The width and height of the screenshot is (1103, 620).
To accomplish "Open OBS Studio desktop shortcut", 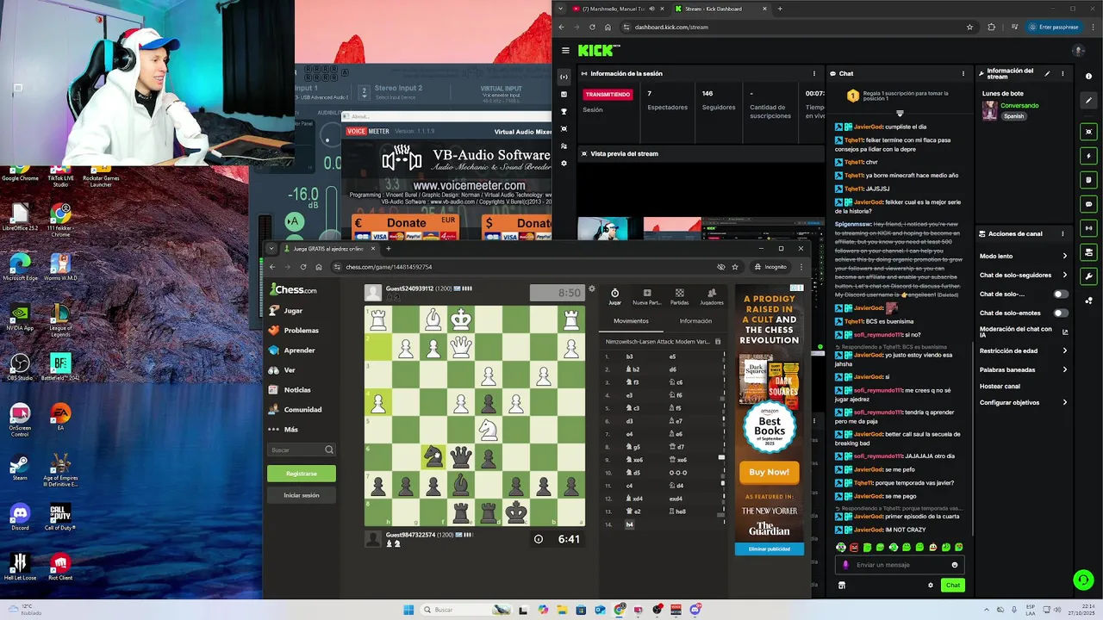I will point(20,367).
